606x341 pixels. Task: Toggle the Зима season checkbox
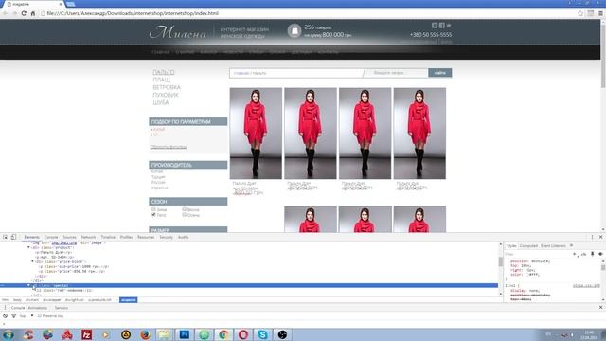[x=153, y=209]
